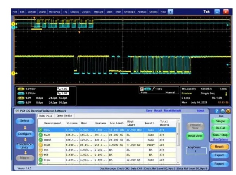Click the blue help question mark icon
The height and width of the screenshot is (175, 236).
(x=217, y=111)
